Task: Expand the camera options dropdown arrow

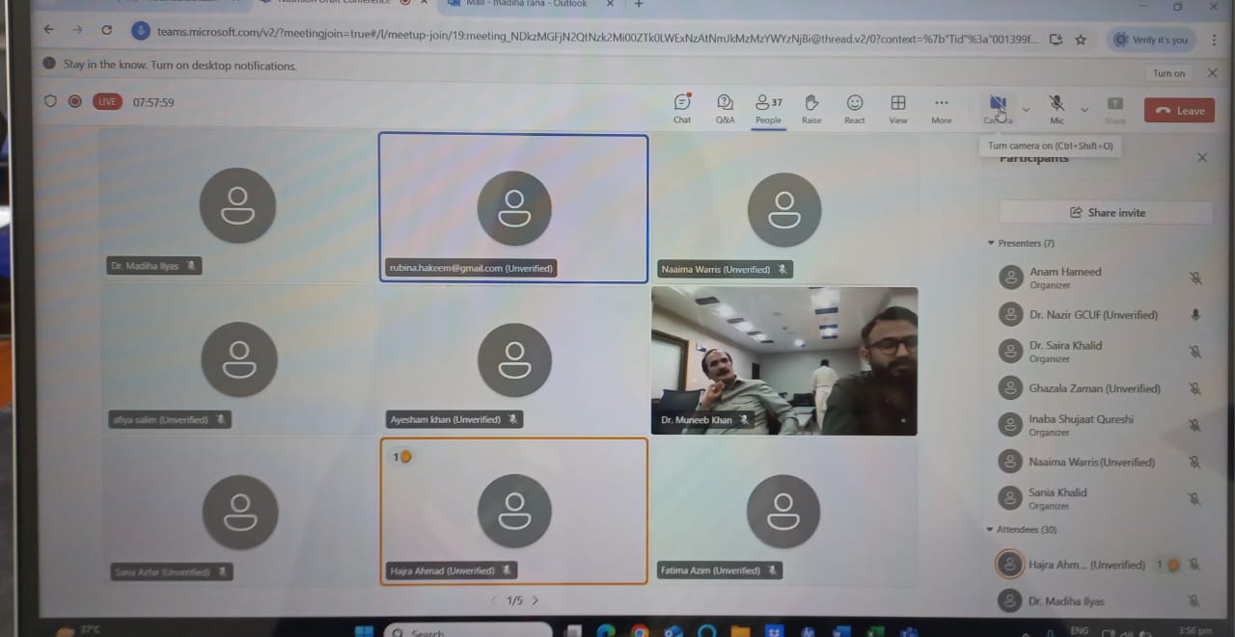Action: click(1026, 110)
